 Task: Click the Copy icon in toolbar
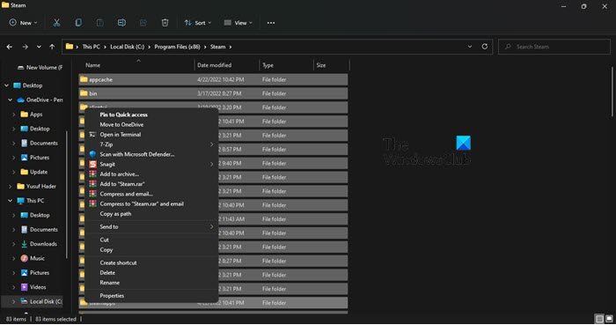point(78,23)
